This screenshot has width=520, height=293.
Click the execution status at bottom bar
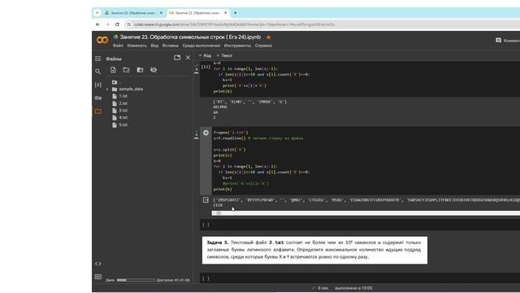pos(342,288)
